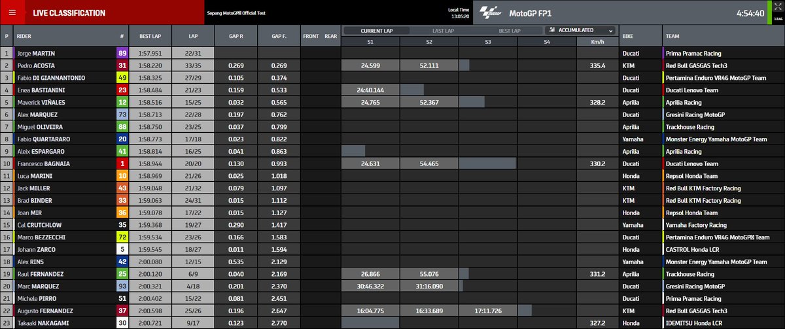The image size is (785, 329).
Task: Click Nakagami's speed value 327.2
Action: tap(597, 323)
